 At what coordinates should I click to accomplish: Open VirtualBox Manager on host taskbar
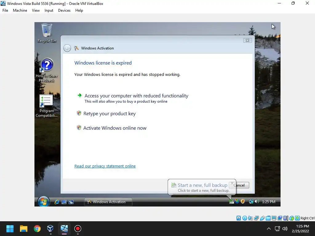pos(50,229)
